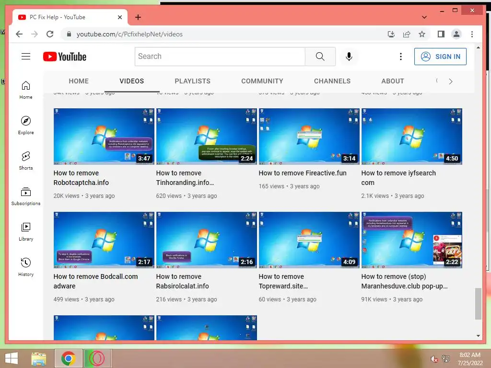This screenshot has height=368, width=491.
Task: Close the PC Fix Help tab
Action: tap(119, 17)
